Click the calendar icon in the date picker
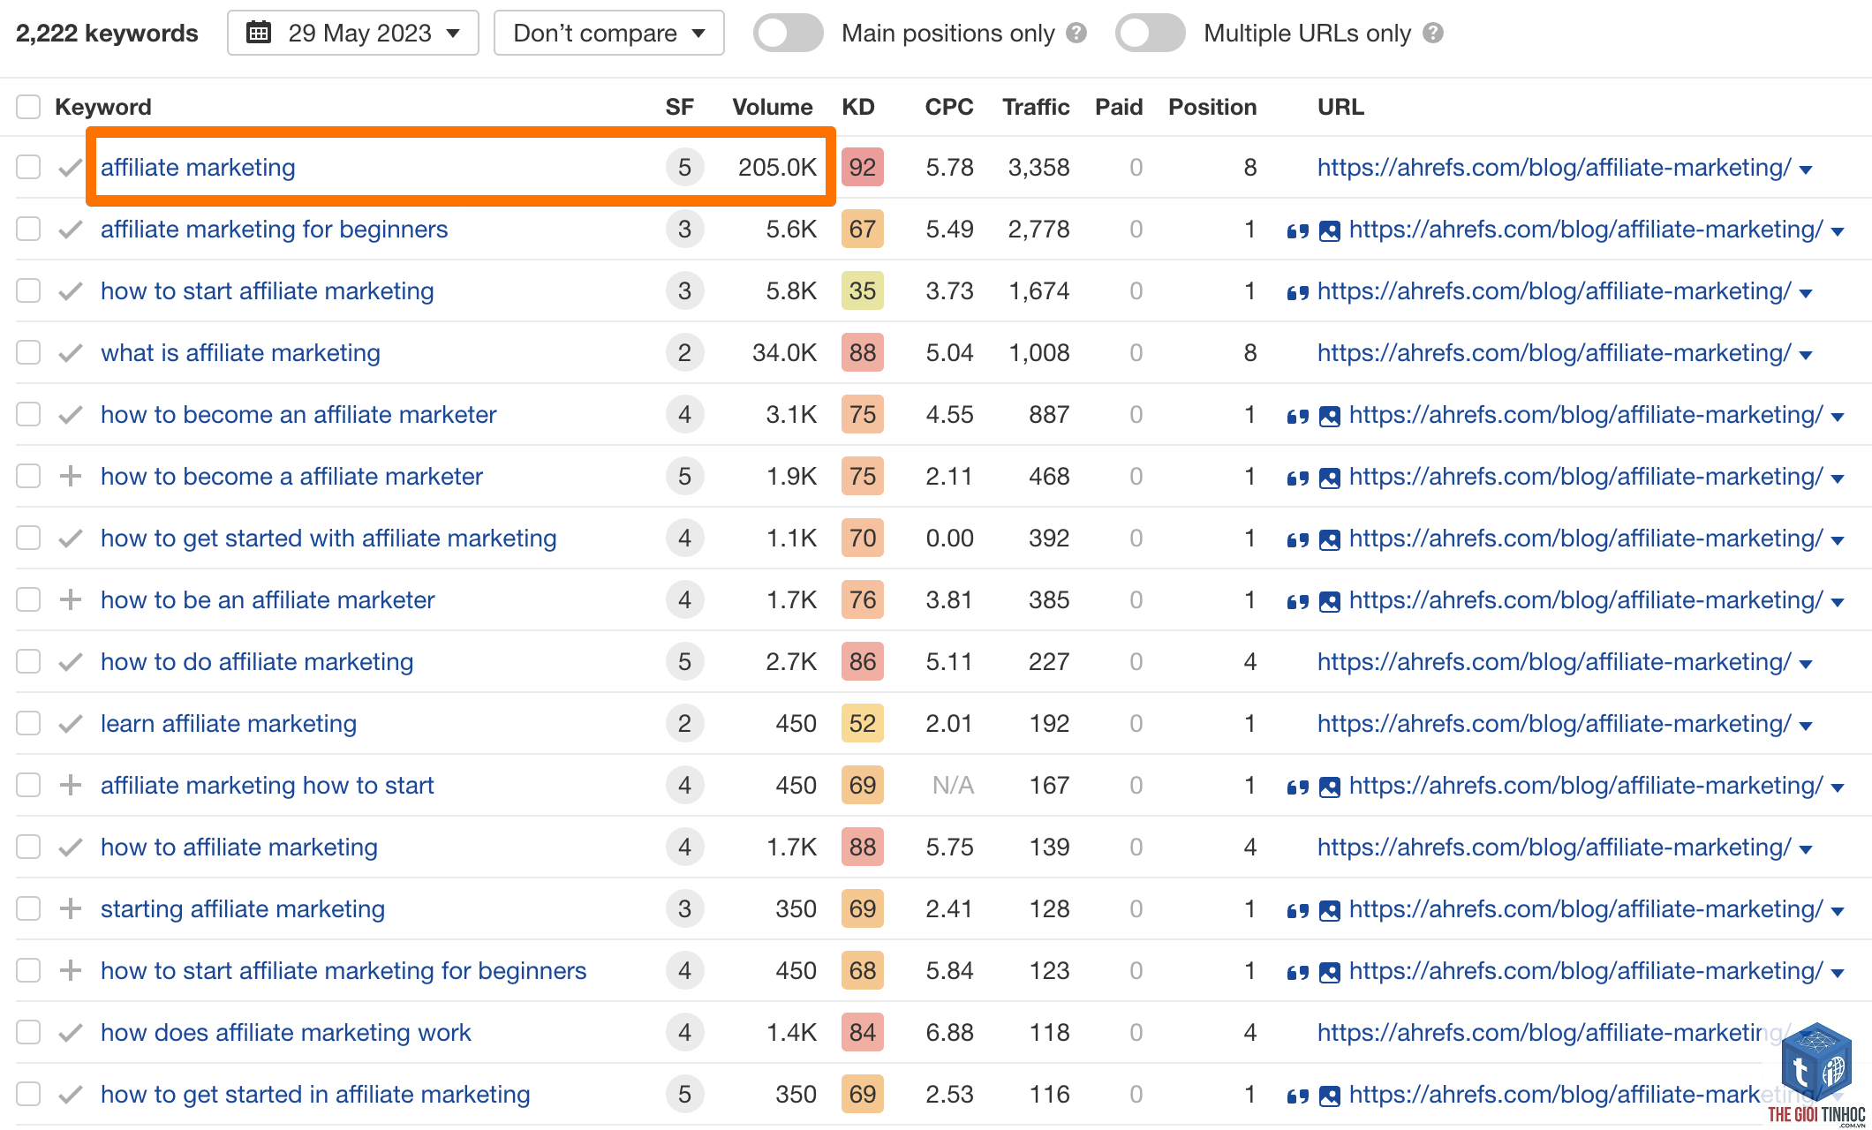 pyautogui.click(x=259, y=34)
